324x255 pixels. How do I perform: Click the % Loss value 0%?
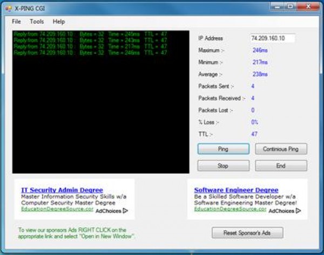coord(254,122)
